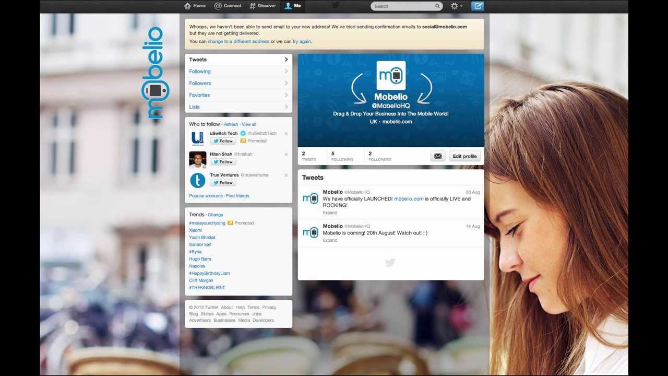668x376 pixels.
Task: Open the settings gear dropdown
Action: 457,6
